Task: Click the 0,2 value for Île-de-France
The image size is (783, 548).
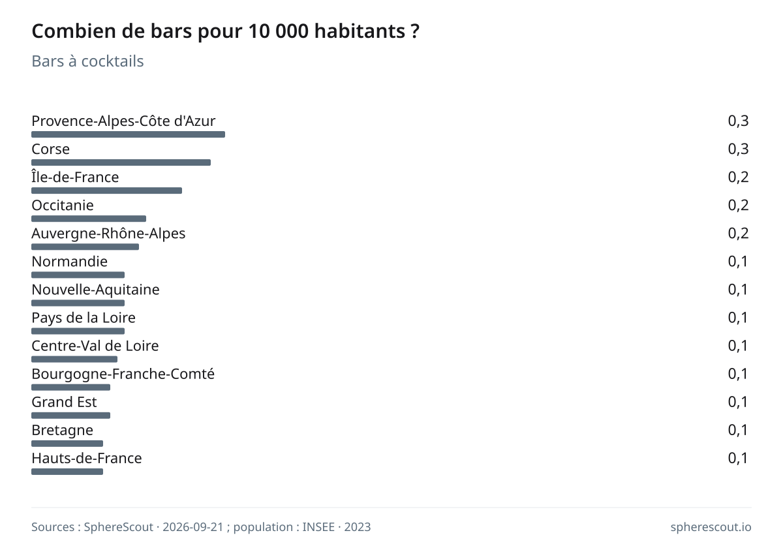Action: [738, 177]
